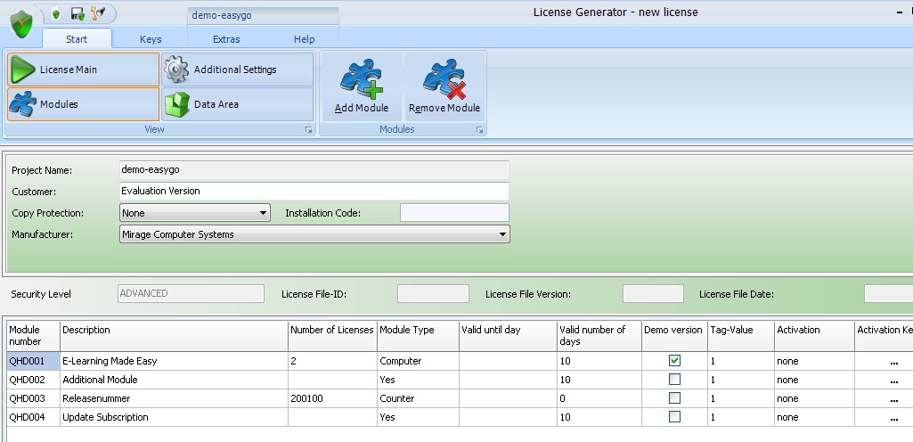913x442 pixels.
Task: Uncheck Demo version for E-Learning Made Easy
Action: coord(674,361)
